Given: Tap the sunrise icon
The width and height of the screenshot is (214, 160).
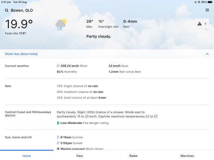Looking at the screenshot, I should tap(58, 137).
